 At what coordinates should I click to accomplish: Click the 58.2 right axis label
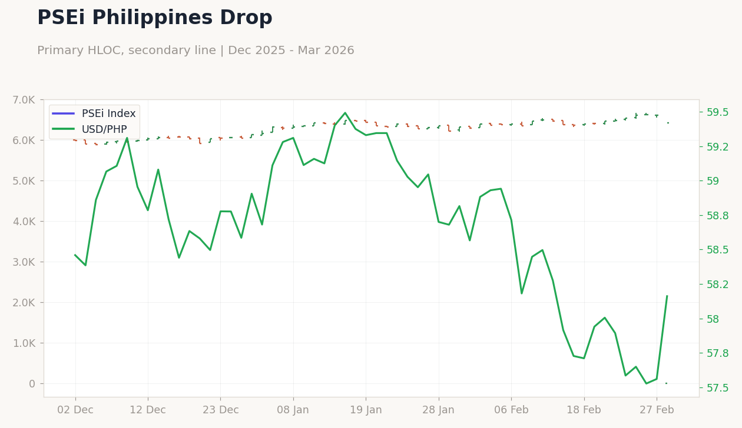pyautogui.click(x=717, y=285)
